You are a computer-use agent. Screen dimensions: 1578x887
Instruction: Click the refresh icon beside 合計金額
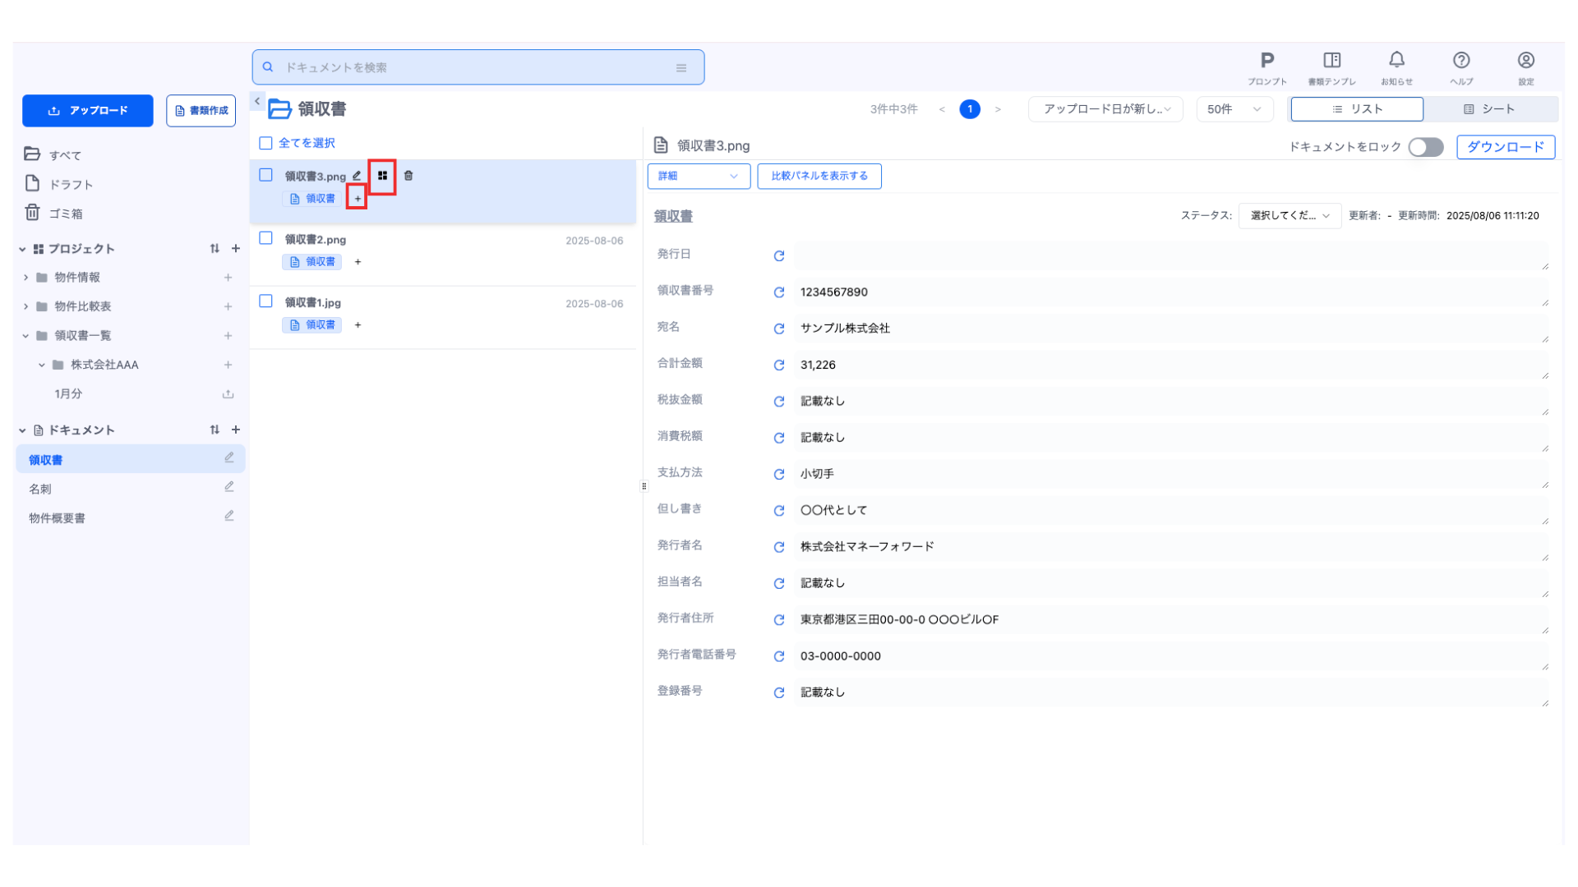click(x=778, y=365)
